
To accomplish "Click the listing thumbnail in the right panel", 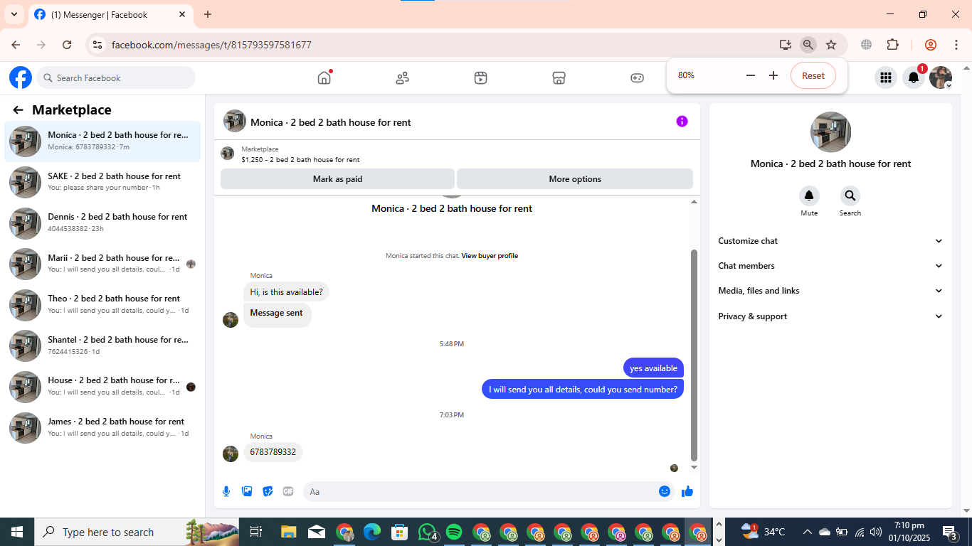I will (x=830, y=132).
